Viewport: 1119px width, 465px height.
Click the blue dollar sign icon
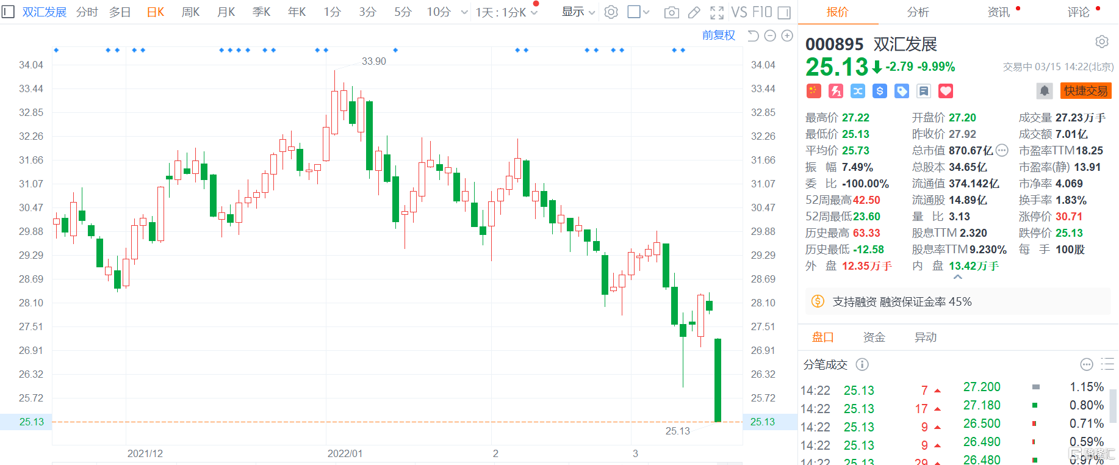pos(879,91)
